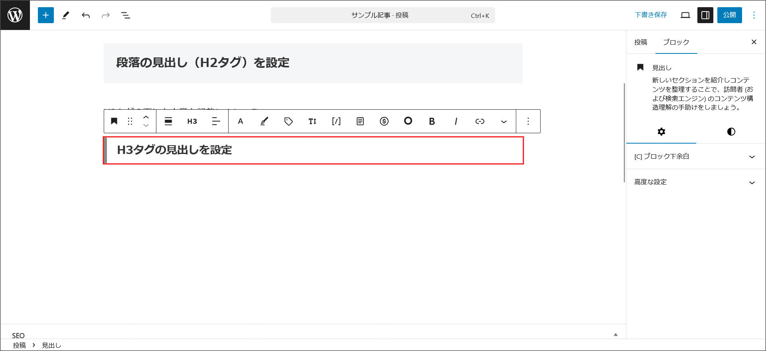Image resolution: width=766 pixels, height=351 pixels.
Task: Click the heading block bookmark icon
Action: pos(114,121)
